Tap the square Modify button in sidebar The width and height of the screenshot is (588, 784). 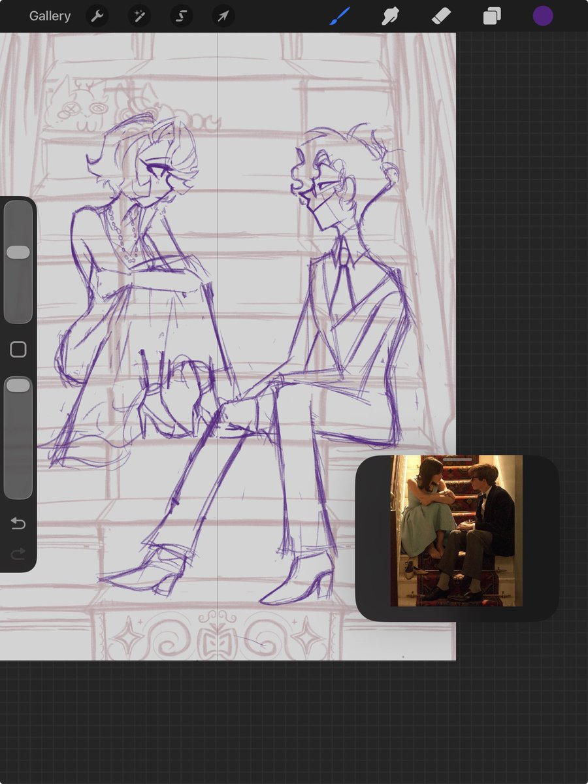(18, 350)
